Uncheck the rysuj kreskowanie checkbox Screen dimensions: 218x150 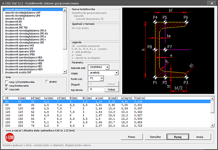coord(7,86)
